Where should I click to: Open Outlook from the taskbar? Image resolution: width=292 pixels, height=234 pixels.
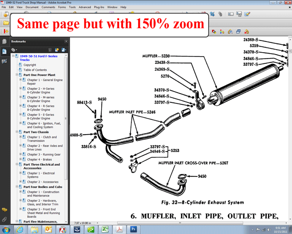pos(48,229)
